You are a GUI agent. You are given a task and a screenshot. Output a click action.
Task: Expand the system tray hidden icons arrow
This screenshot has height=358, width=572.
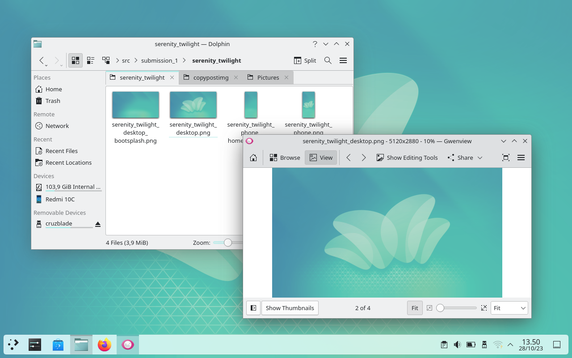pos(510,345)
